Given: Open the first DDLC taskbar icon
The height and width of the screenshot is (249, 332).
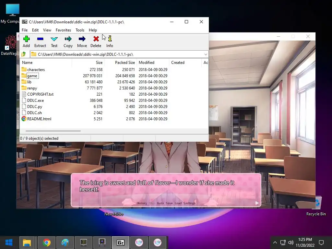Looking at the screenshot, I should click(x=139, y=243).
